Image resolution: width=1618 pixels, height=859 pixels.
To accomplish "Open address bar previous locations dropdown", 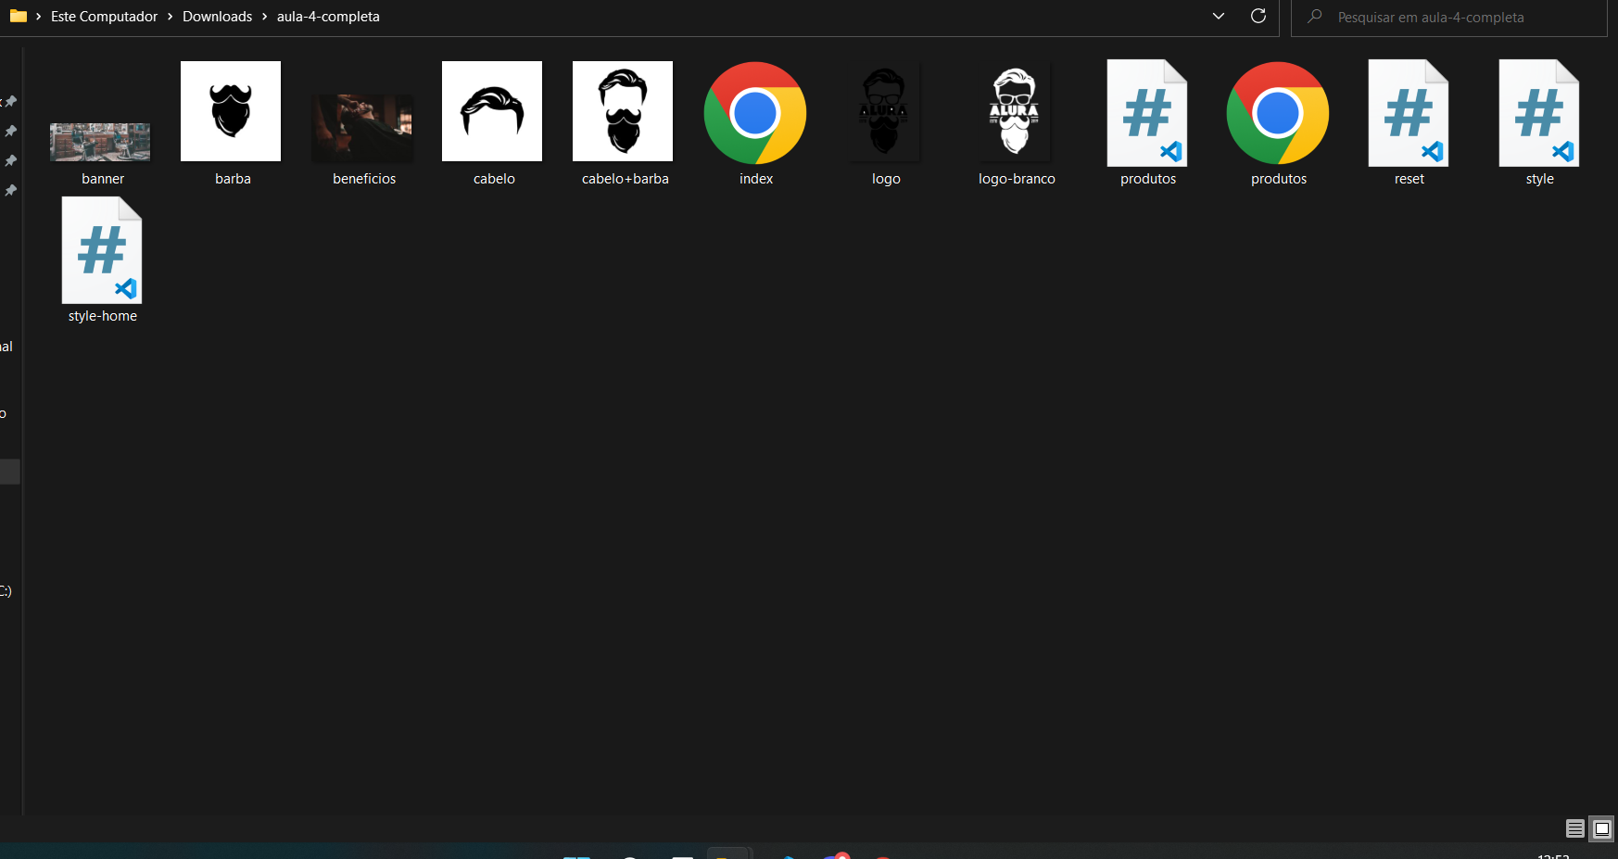I will 1219,16.
